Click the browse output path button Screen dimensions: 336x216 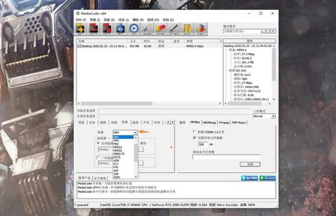[x=264, y=31]
